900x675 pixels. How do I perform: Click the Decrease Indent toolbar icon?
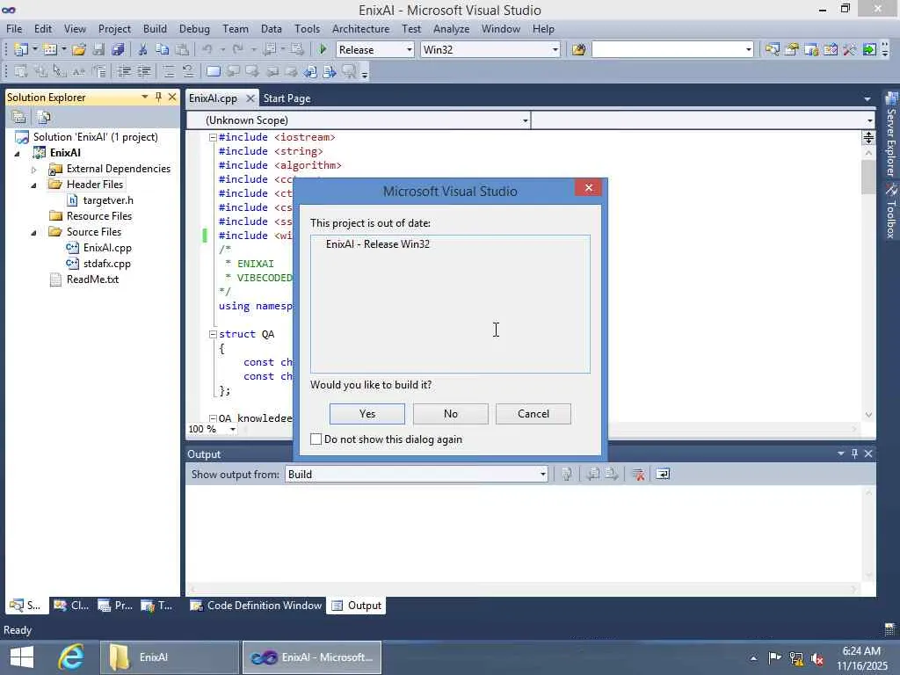(x=124, y=71)
